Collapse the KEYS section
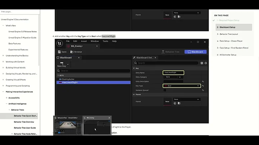The height and width of the screenshot is (145, 259). pos(58,75)
